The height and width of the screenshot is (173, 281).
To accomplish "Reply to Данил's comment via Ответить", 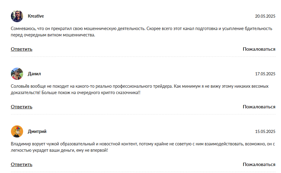I will pyautogui.click(x=22, y=107).
